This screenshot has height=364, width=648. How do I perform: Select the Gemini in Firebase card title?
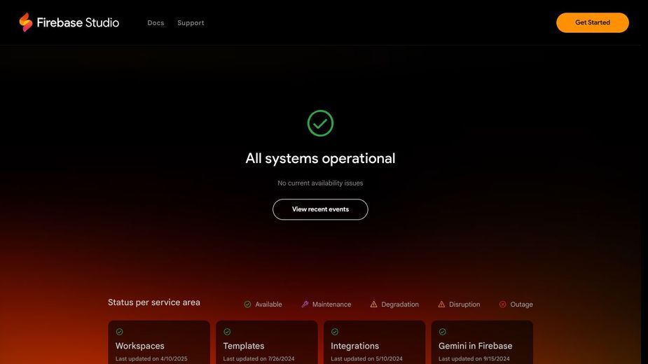point(475,346)
